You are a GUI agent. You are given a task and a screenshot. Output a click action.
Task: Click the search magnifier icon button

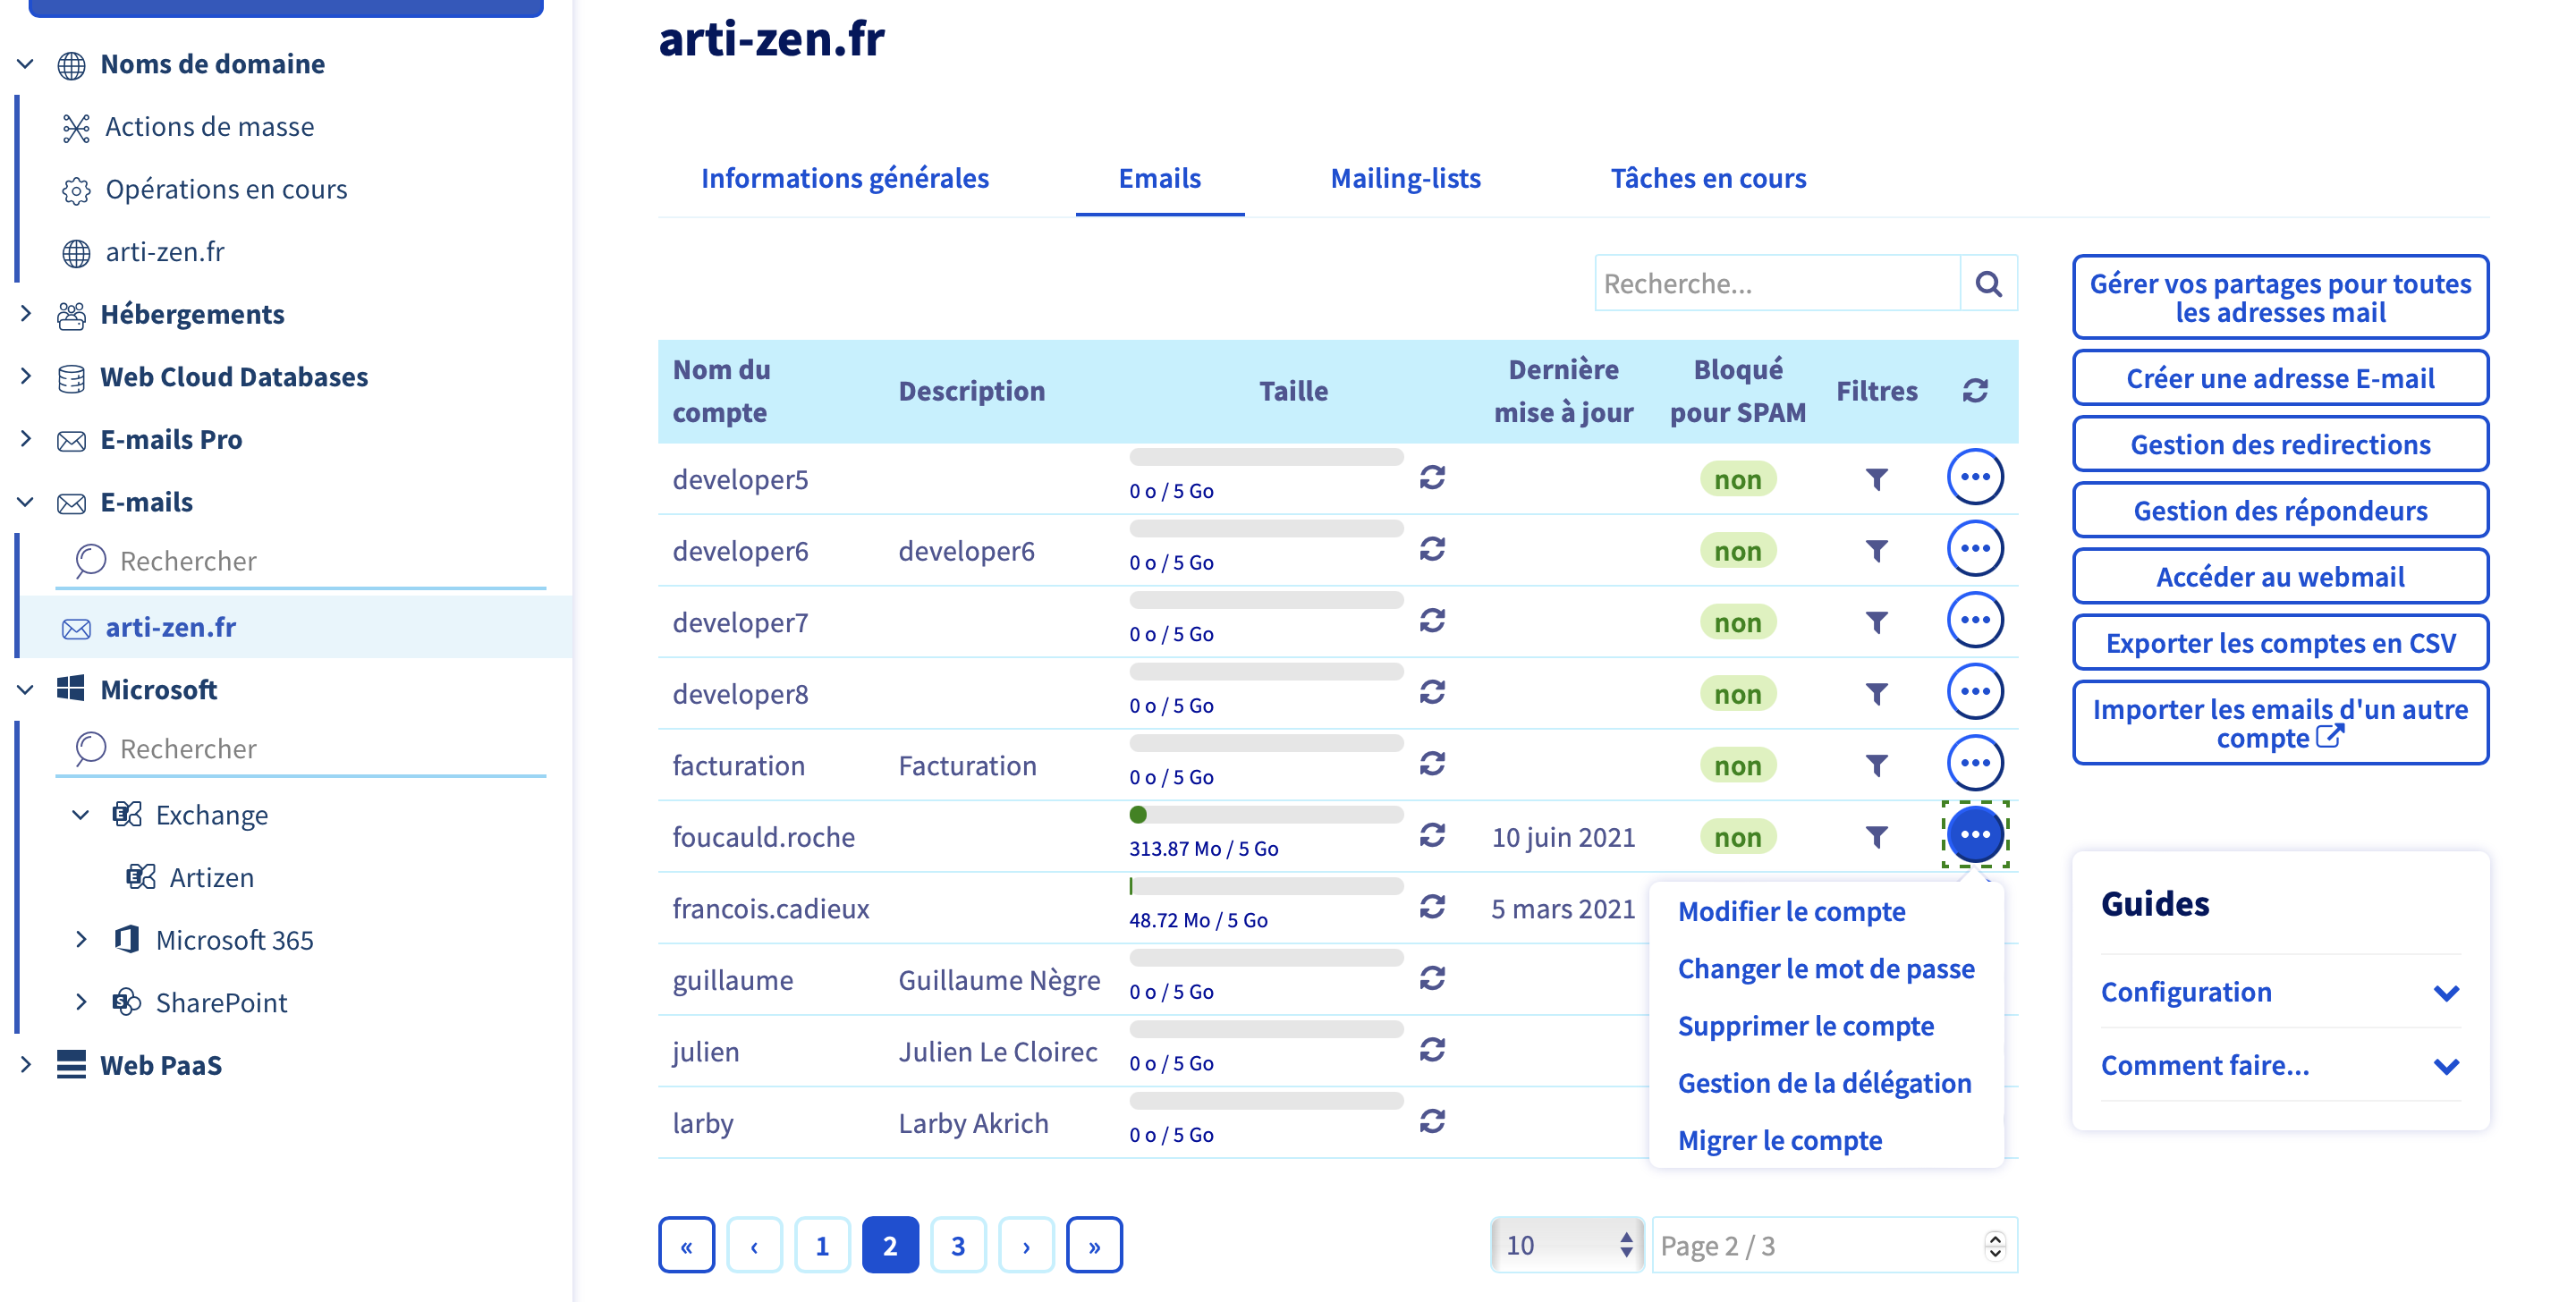pos(1988,284)
